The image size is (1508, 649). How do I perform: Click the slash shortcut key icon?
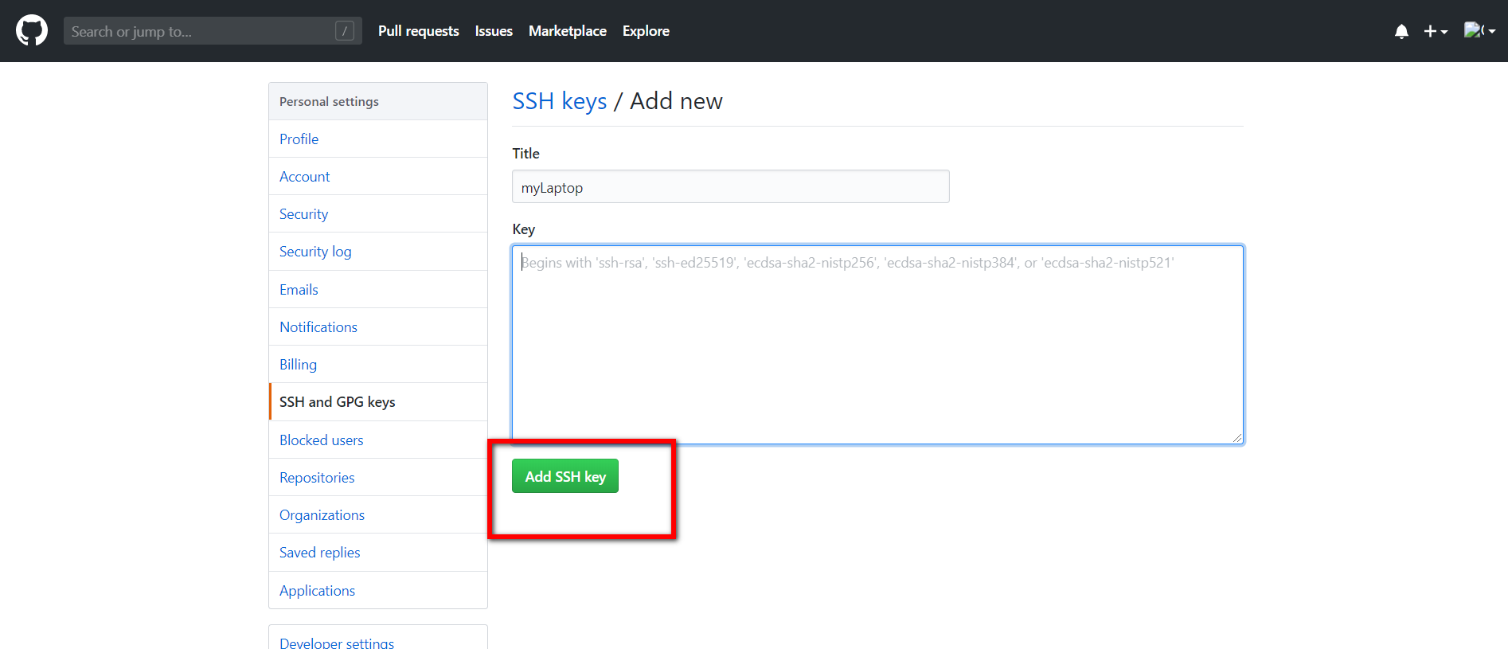click(x=345, y=31)
